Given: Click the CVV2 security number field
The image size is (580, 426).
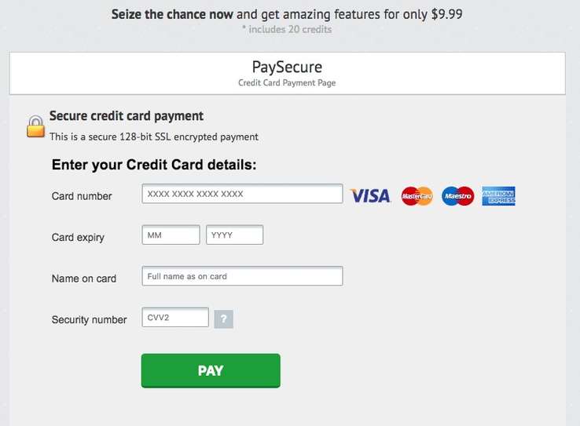Looking at the screenshot, I should (x=175, y=317).
